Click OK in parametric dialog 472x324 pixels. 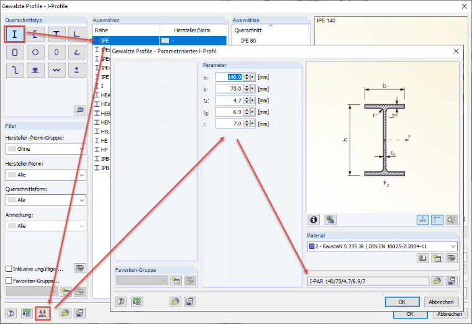tap(402, 302)
